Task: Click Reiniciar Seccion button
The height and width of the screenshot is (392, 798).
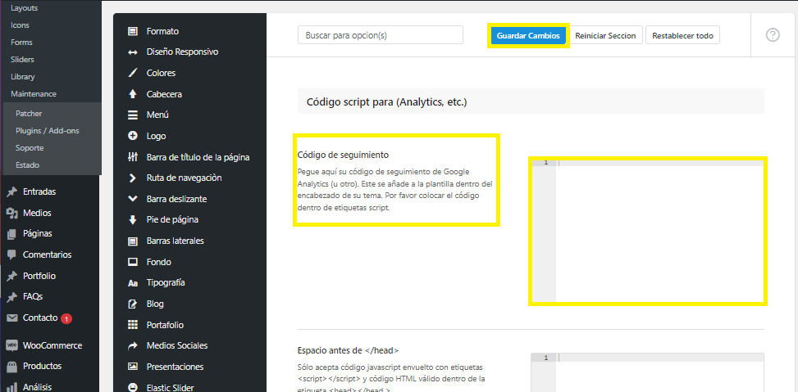Action: 605,36
